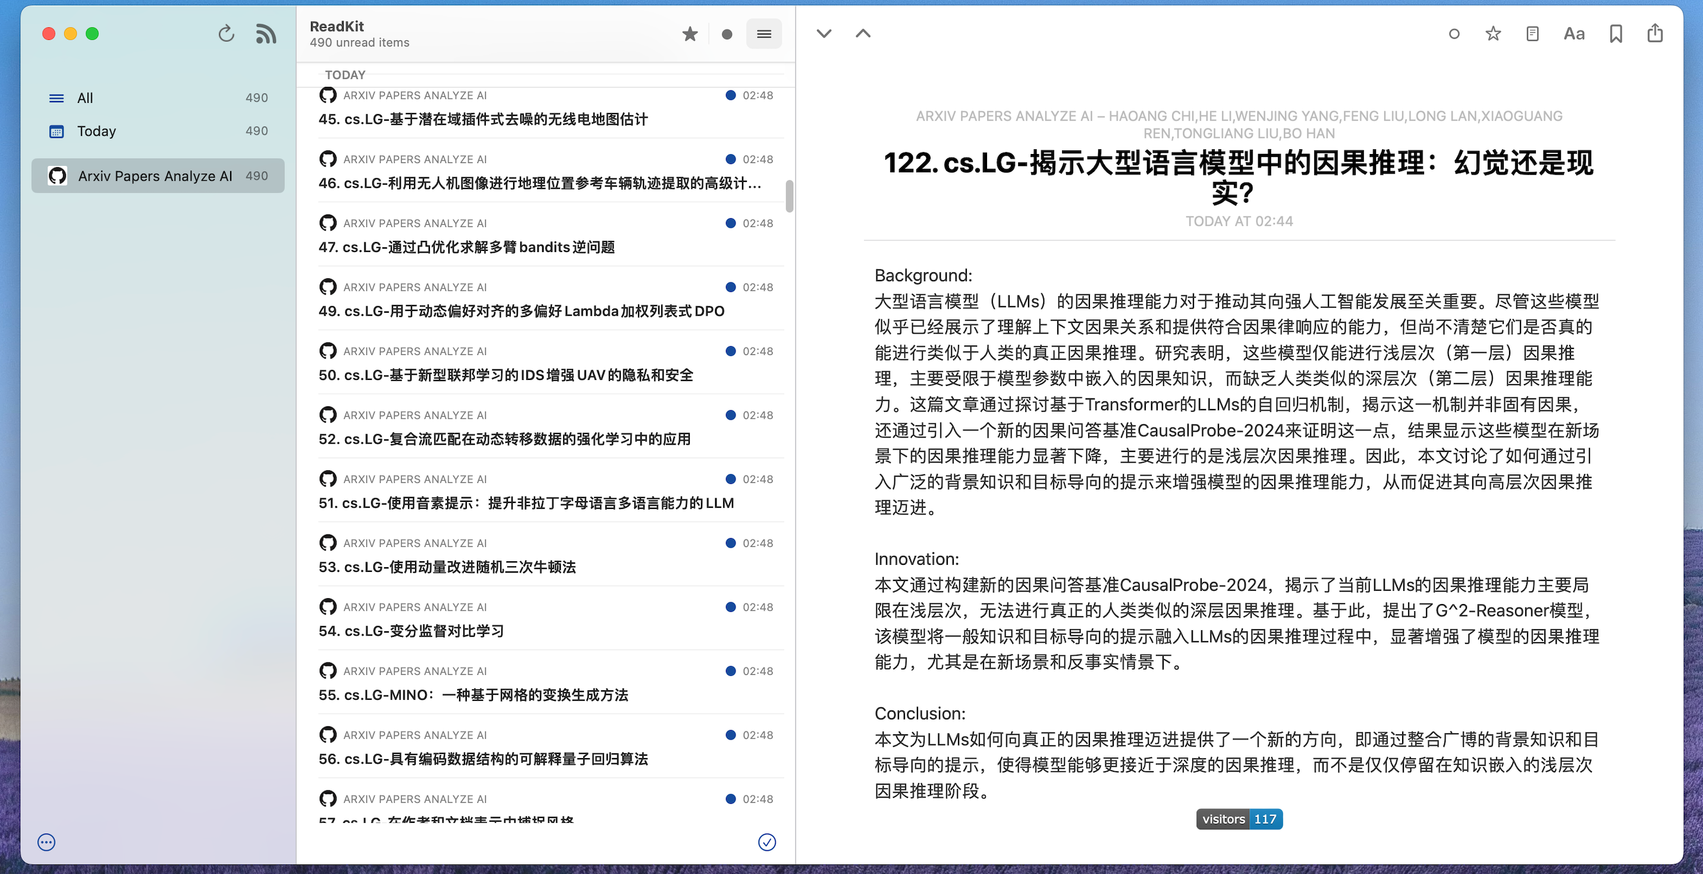Click the visitors 117 badge
1703x874 pixels.
[1239, 819]
